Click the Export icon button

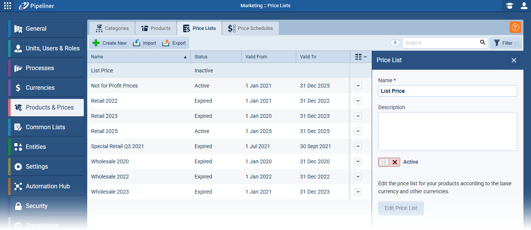[174, 43]
